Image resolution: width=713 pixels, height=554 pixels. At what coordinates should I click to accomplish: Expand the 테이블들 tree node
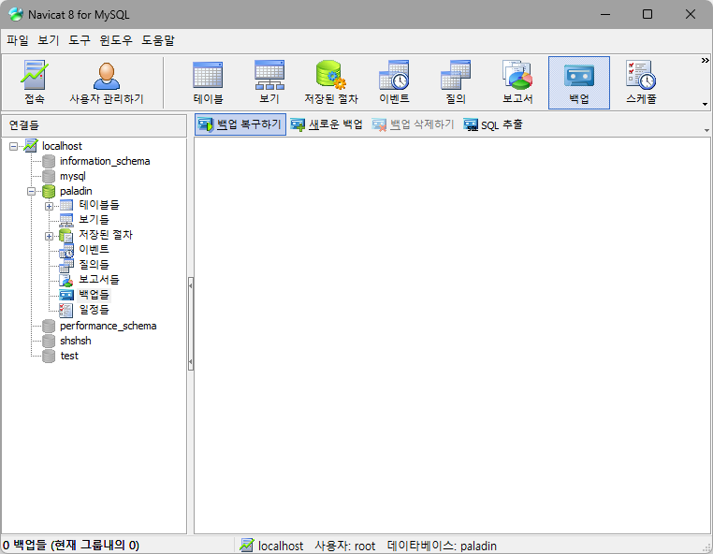[49, 206]
